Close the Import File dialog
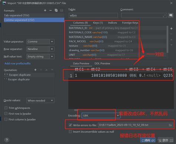This screenshot has width=176, height=144. 171,3
